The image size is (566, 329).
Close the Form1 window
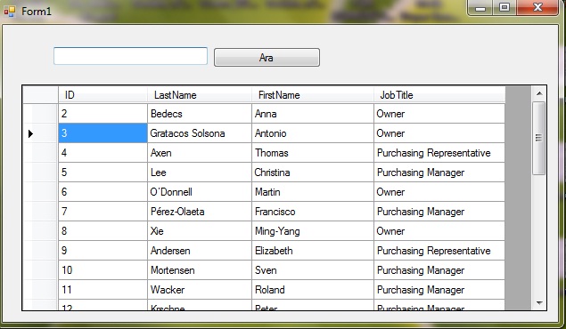tap(537, 8)
